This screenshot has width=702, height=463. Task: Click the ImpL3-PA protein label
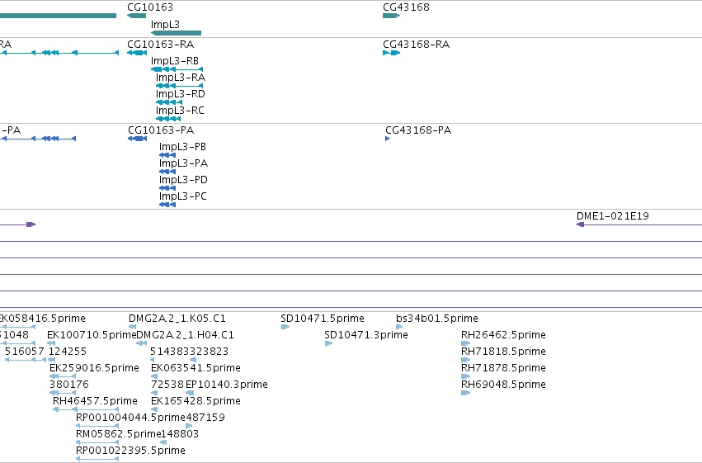tap(183, 163)
